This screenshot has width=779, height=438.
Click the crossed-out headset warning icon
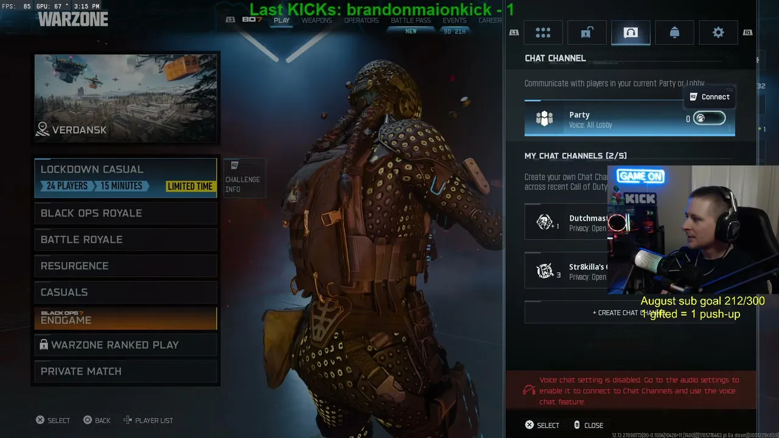529,389
